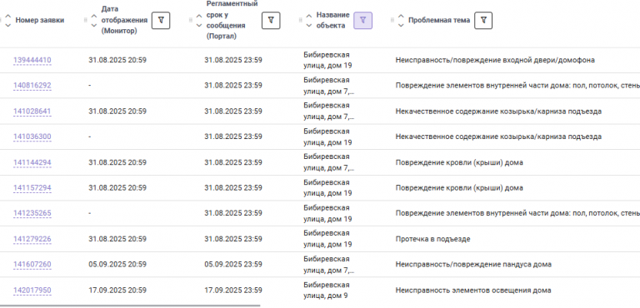Sort ascending by Название объекта arrow
The width and height of the screenshot is (640, 308).
coord(309,17)
